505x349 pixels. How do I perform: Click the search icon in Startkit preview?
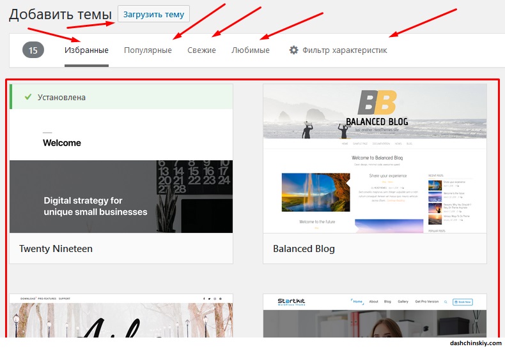[446, 302]
